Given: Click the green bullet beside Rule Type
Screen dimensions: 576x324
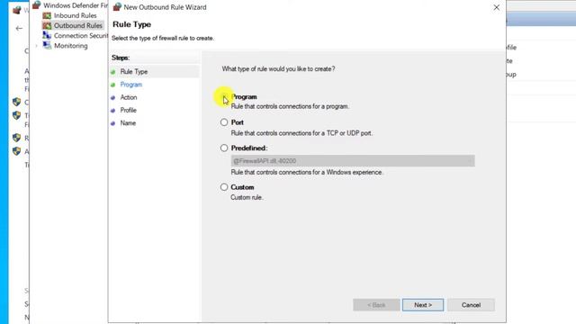Looking at the screenshot, I should click(x=112, y=72).
